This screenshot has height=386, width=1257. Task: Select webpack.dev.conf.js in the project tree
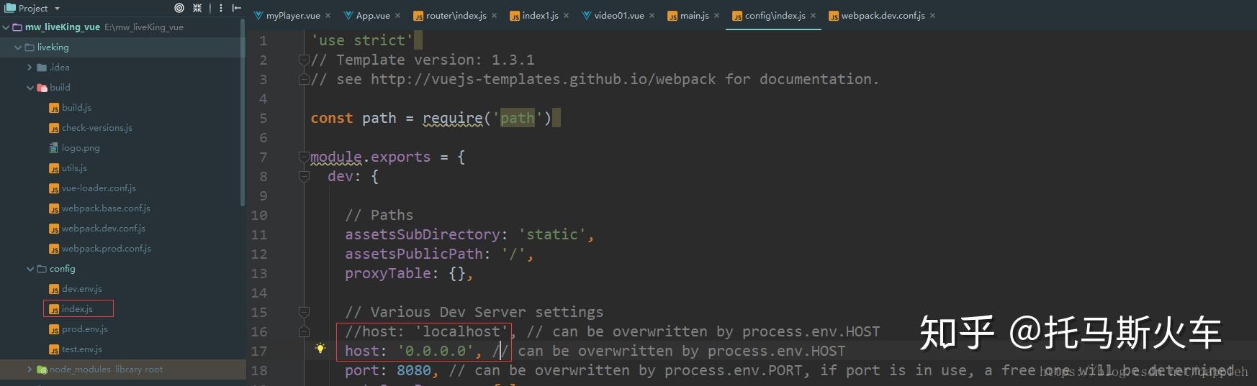tap(104, 229)
